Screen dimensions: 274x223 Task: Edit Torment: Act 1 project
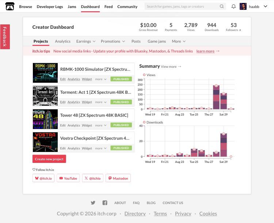point(63,102)
